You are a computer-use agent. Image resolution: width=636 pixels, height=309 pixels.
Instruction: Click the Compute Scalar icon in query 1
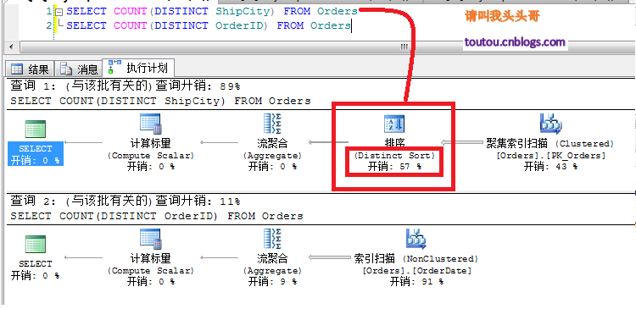[x=150, y=123]
